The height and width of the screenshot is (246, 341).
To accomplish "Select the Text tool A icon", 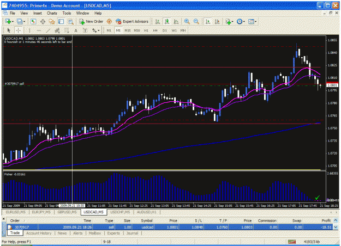I will (76, 30).
